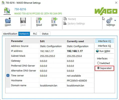Click the green PFC200 G2 2ETH description
119x100 pixels.
38,14
